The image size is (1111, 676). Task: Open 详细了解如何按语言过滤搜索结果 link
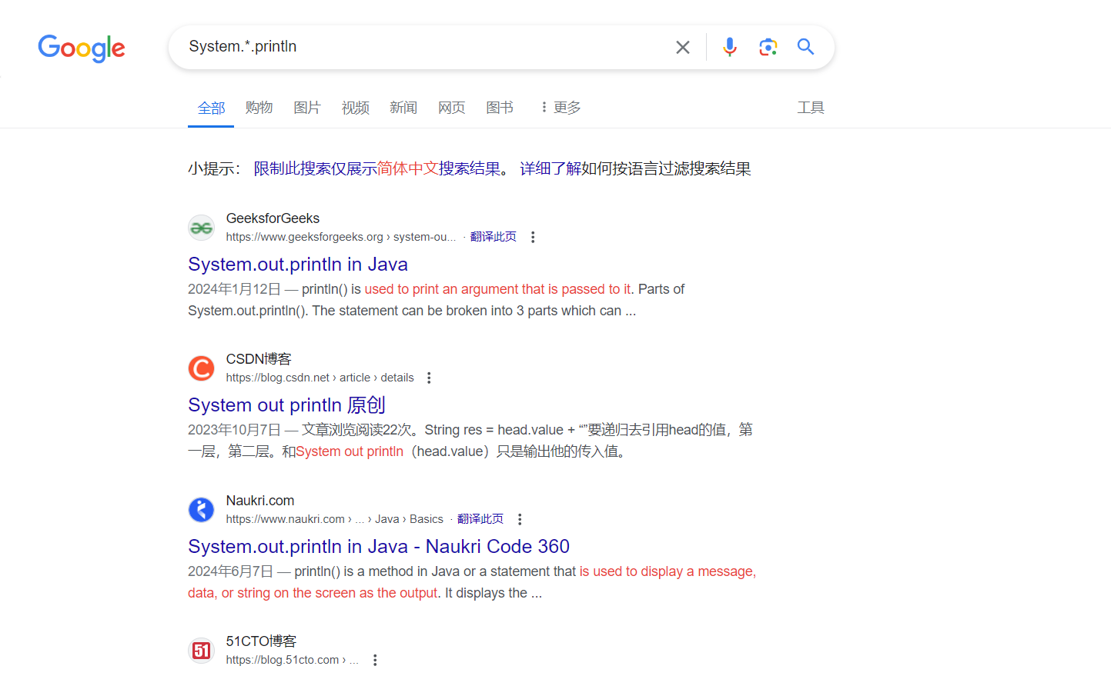tap(635, 168)
